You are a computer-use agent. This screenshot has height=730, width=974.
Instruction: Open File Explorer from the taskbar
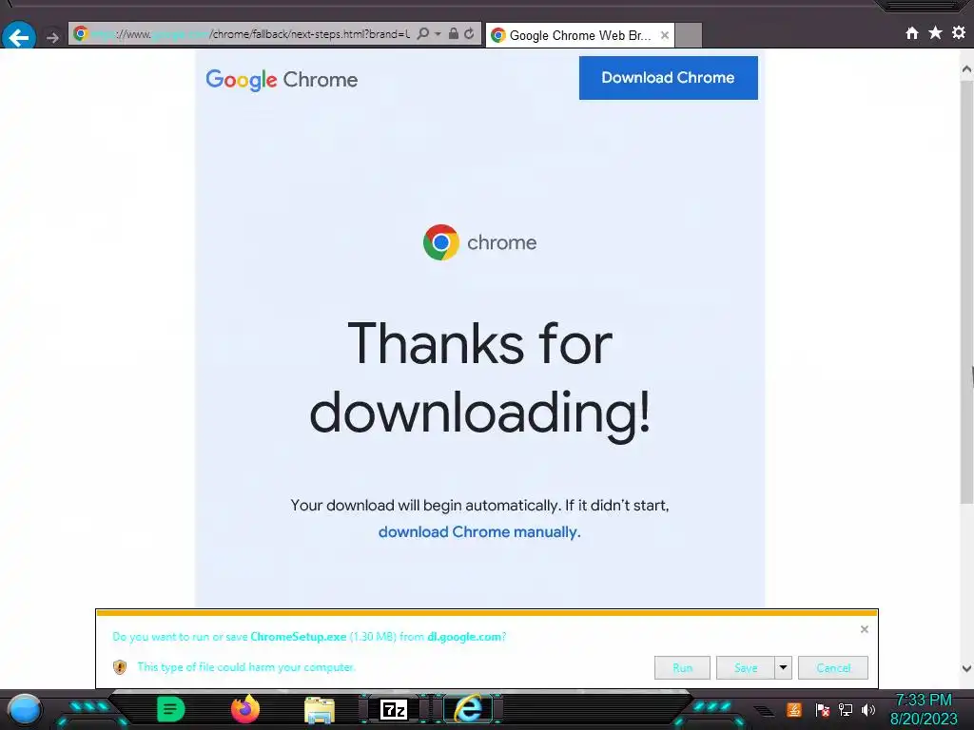pos(320,710)
